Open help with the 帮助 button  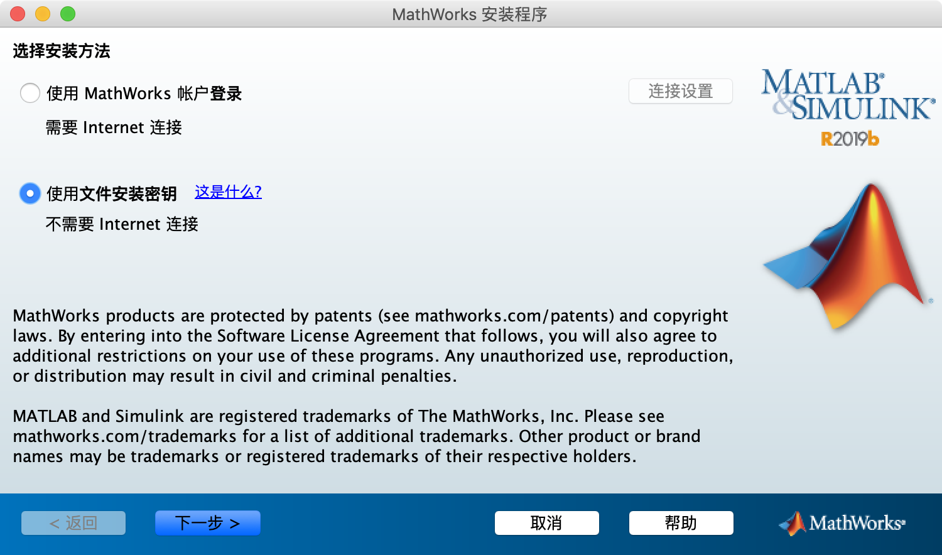[681, 523]
